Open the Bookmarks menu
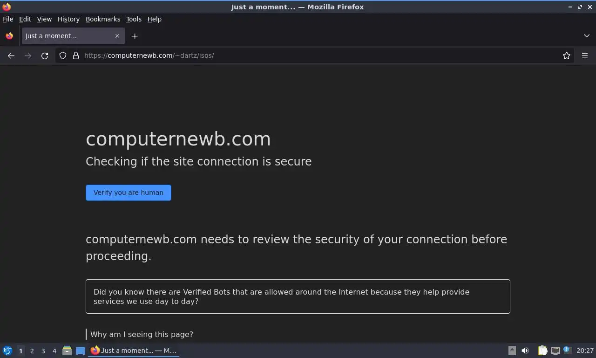596x358 pixels. (x=103, y=19)
